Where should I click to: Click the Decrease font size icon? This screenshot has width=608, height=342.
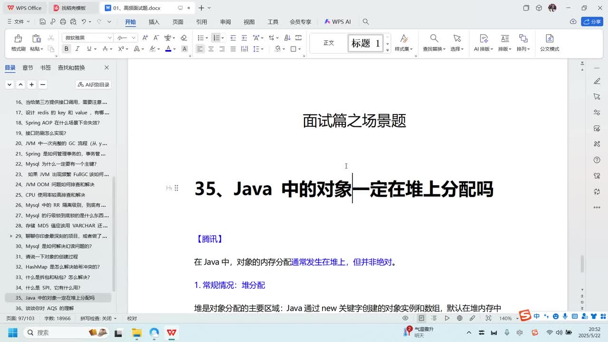pyautogui.click(x=156, y=38)
